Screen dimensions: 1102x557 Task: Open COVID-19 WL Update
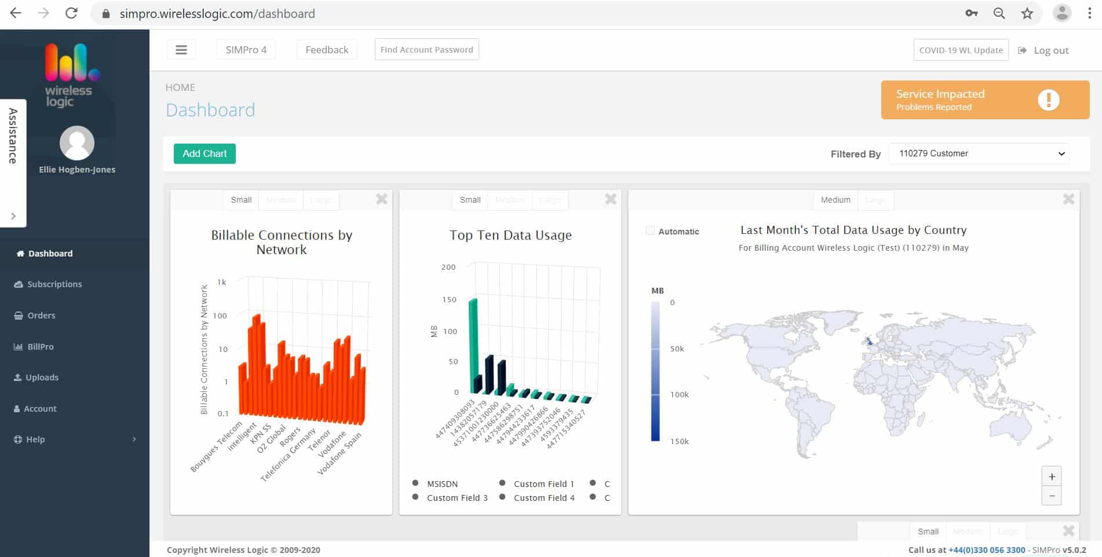pos(961,50)
